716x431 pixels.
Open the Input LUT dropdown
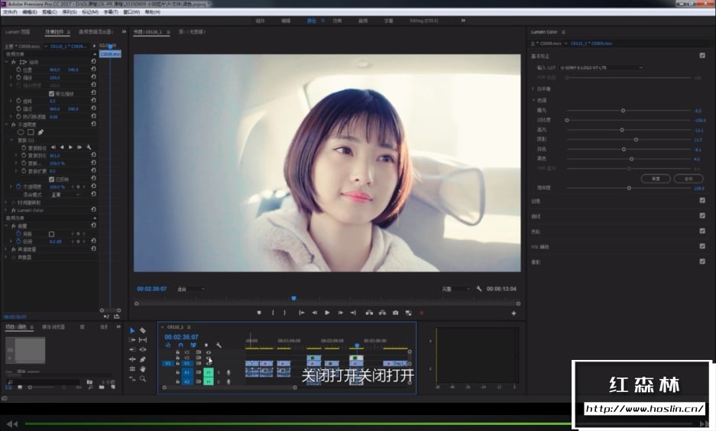[601, 67]
